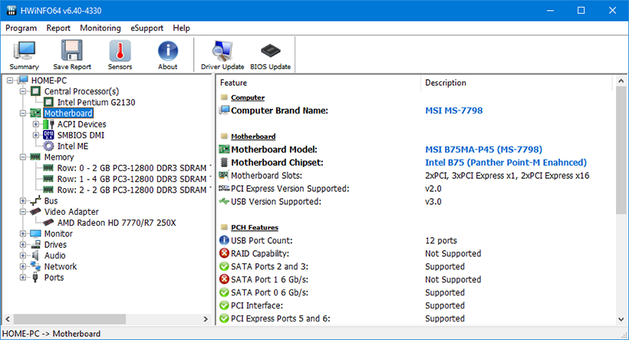This screenshot has height=340, width=629.
Task: Open the eSupport menu
Action: (147, 28)
